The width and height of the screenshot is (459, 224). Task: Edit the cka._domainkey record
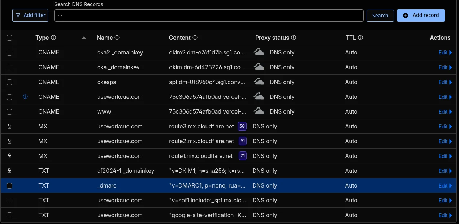[x=445, y=67]
